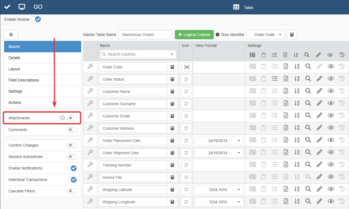Toggle the eye visibility for Customer Address
Screen dimensions: 349x209
[x=331, y=128]
